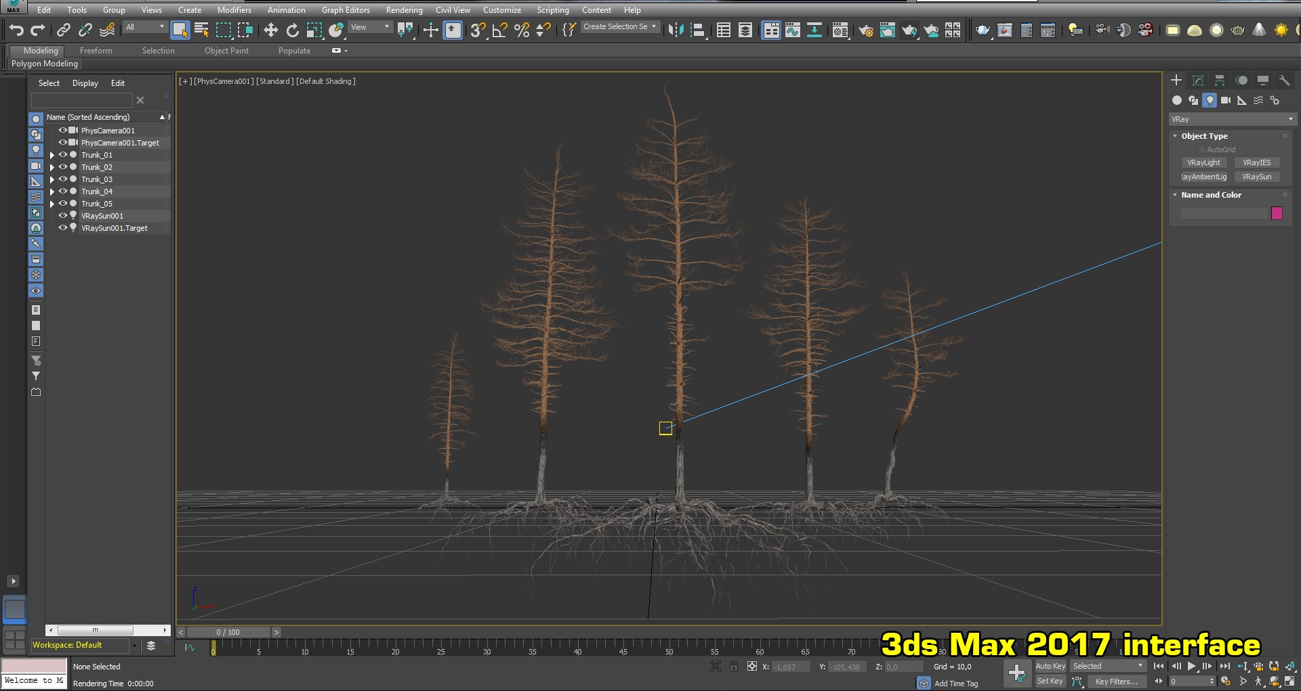Click the VRayLight button

(1203, 162)
